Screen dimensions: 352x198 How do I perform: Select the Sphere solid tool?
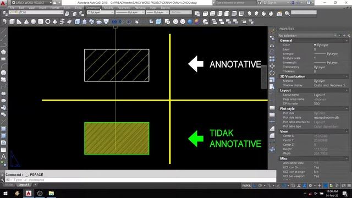[x=34, y=21]
